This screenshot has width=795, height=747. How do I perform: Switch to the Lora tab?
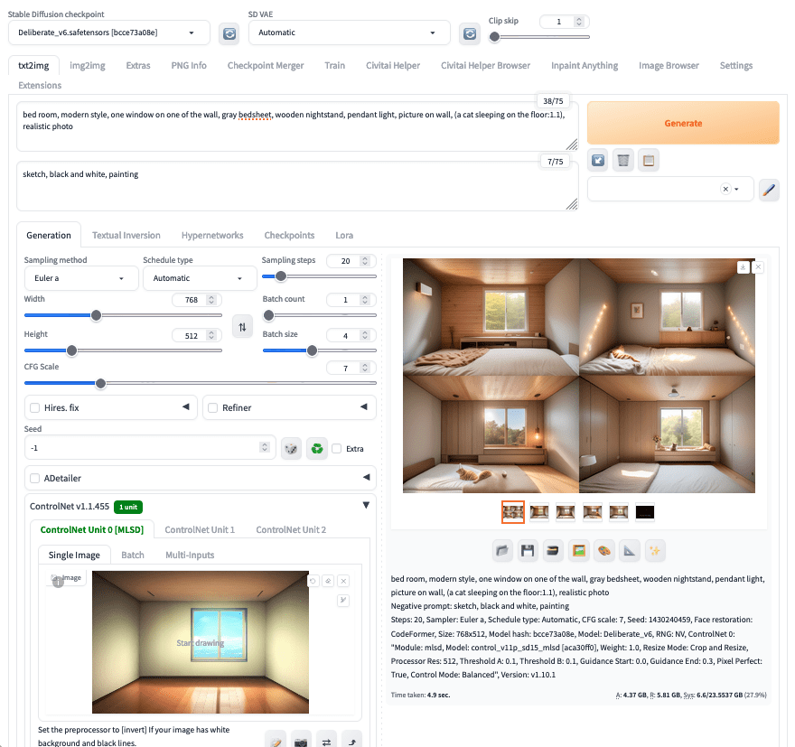[x=344, y=235]
